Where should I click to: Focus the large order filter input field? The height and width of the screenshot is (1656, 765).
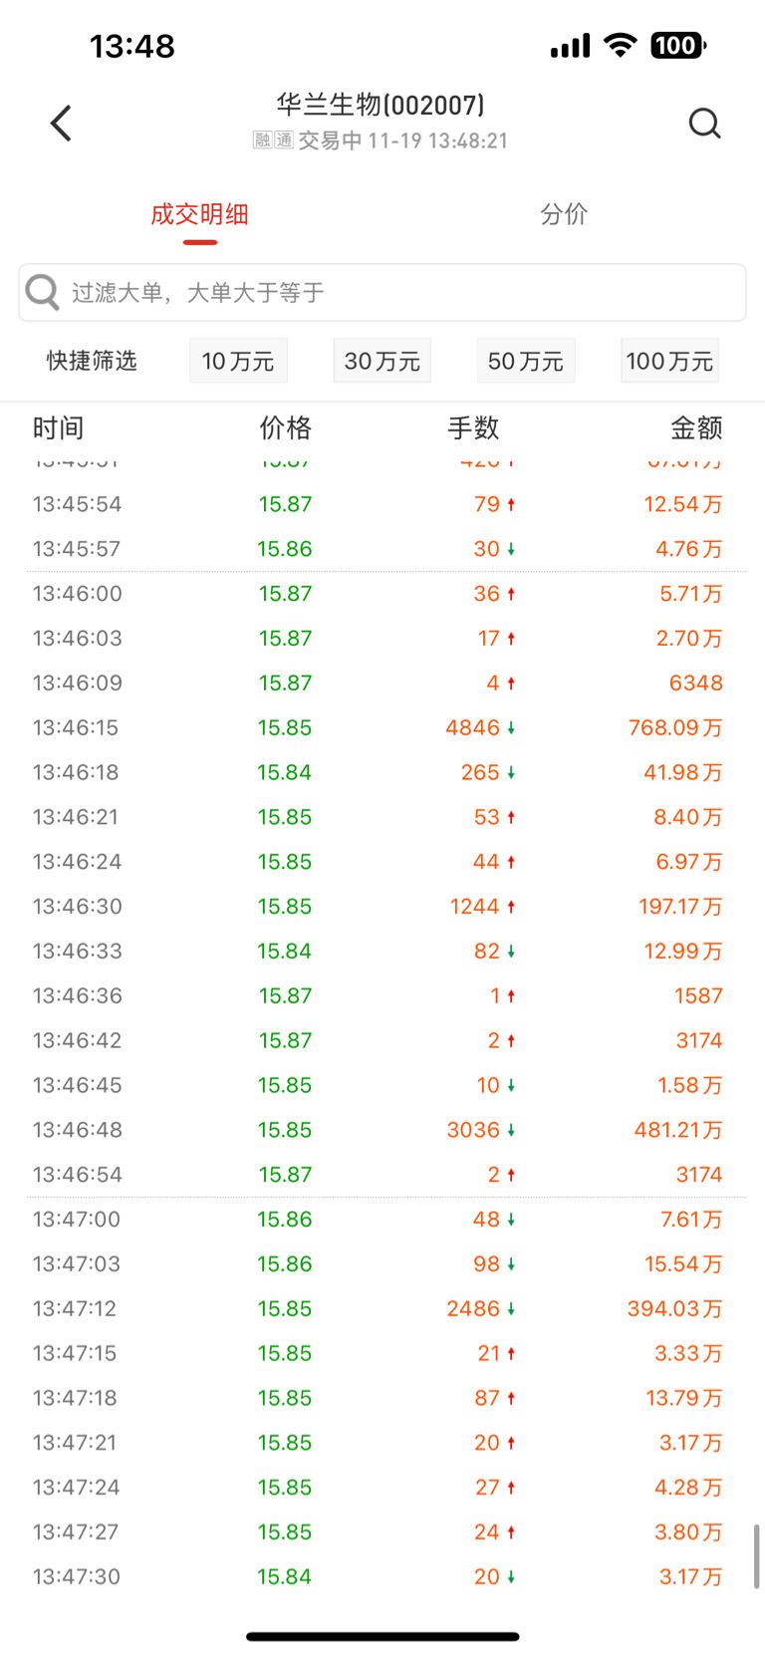point(398,293)
